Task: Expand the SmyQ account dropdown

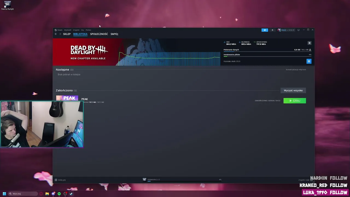Action: click(x=286, y=30)
